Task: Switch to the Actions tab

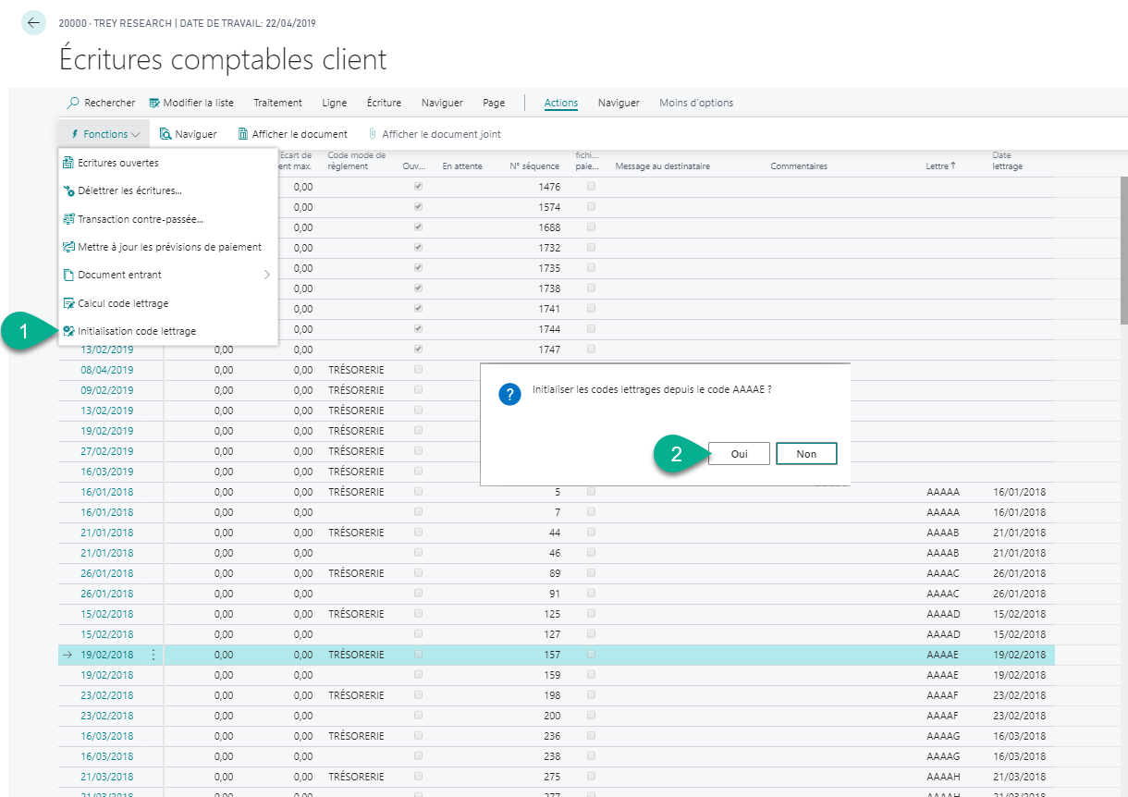Action: tap(560, 103)
